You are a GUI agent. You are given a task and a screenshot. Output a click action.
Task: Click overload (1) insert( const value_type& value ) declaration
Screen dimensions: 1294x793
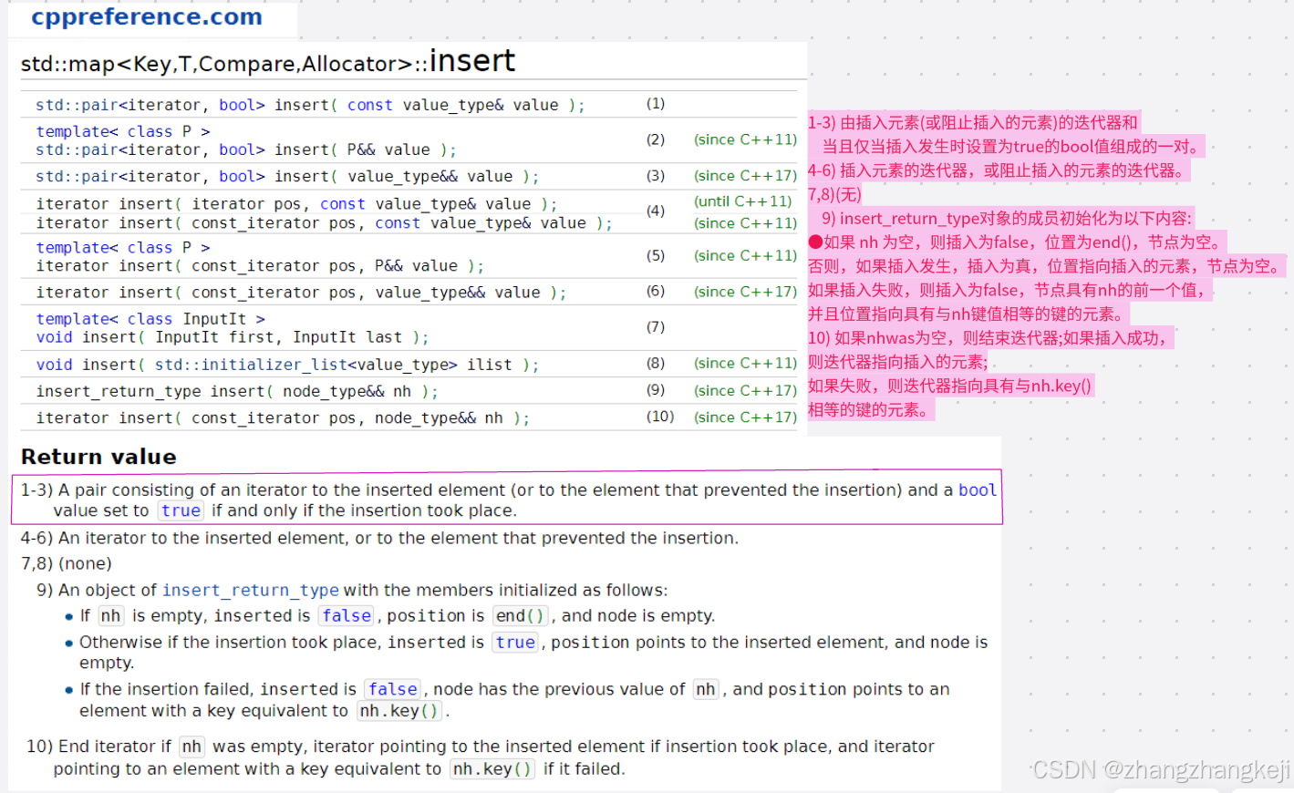click(x=310, y=105)
